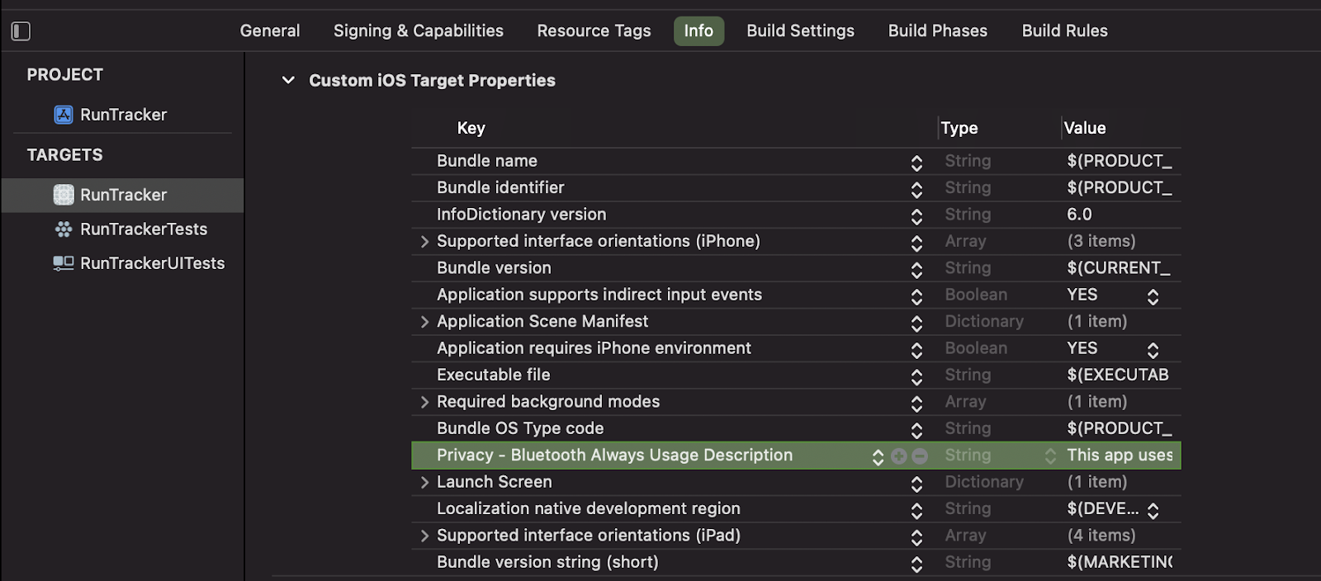This screenshot has width=1321, height=581.
Task: Select the Build Phases tab
Action: 937,31
